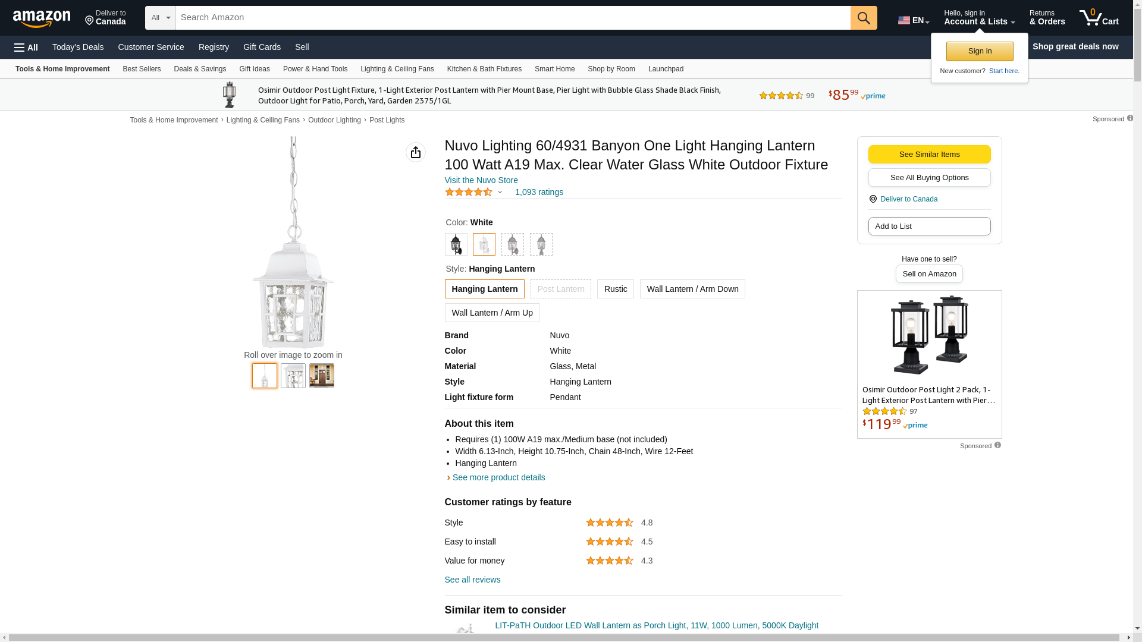The height and width of the screenshot is (642, 1142).
Task: Click the search magnifier button
Action: coord(864,18)
